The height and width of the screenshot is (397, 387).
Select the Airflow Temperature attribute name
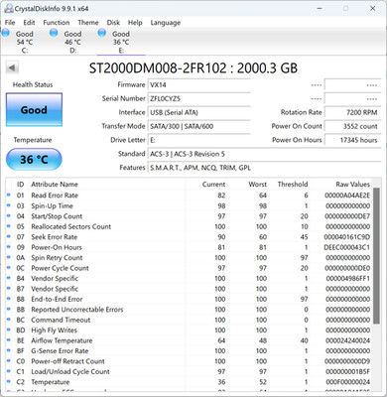point(62,340)
